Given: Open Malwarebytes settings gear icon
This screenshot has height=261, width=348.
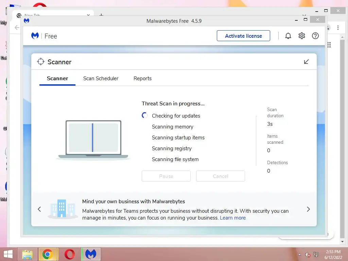Looking at the screenshot, I should tap(301, 36).
